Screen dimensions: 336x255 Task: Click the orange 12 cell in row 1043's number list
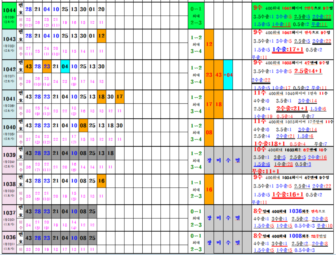click(x=101, y=36)
